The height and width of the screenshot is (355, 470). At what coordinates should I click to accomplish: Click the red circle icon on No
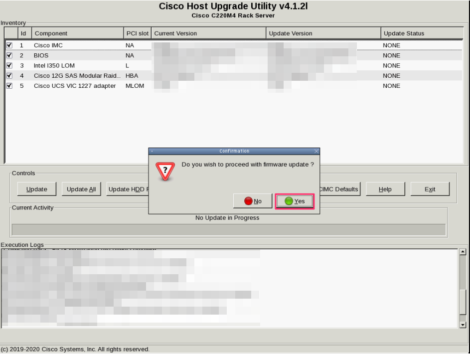click(x=248, y=201)
